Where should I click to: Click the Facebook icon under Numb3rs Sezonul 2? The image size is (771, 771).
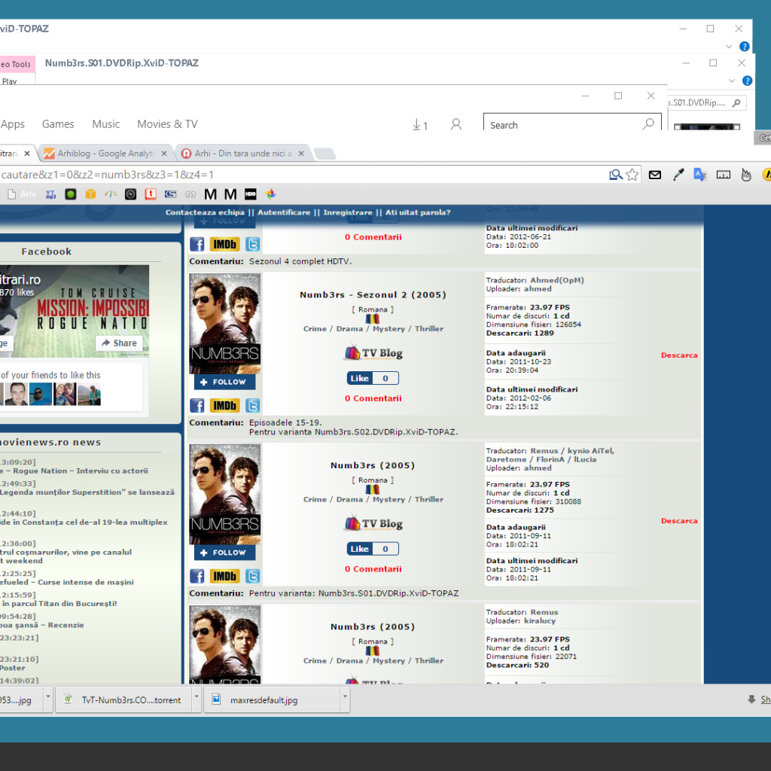click(197, 405)
